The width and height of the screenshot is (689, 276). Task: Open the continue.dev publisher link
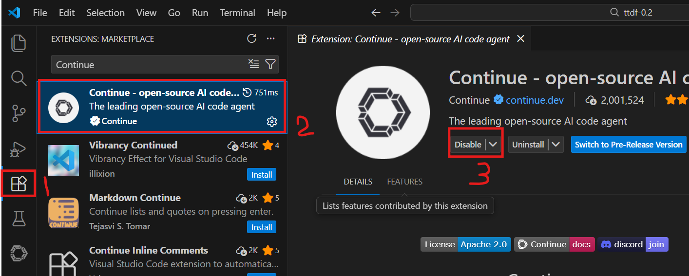(535, 100)
